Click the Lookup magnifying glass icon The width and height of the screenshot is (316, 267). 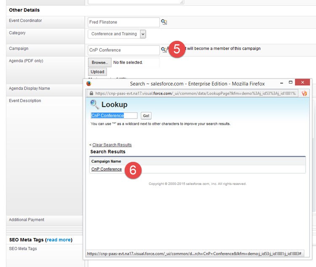pos(94,104)
